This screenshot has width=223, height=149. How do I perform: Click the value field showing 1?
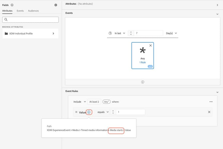click(131, 112)
